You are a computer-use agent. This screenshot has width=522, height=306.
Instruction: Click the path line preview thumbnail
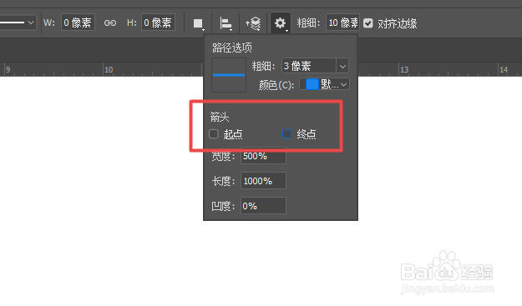229,75
